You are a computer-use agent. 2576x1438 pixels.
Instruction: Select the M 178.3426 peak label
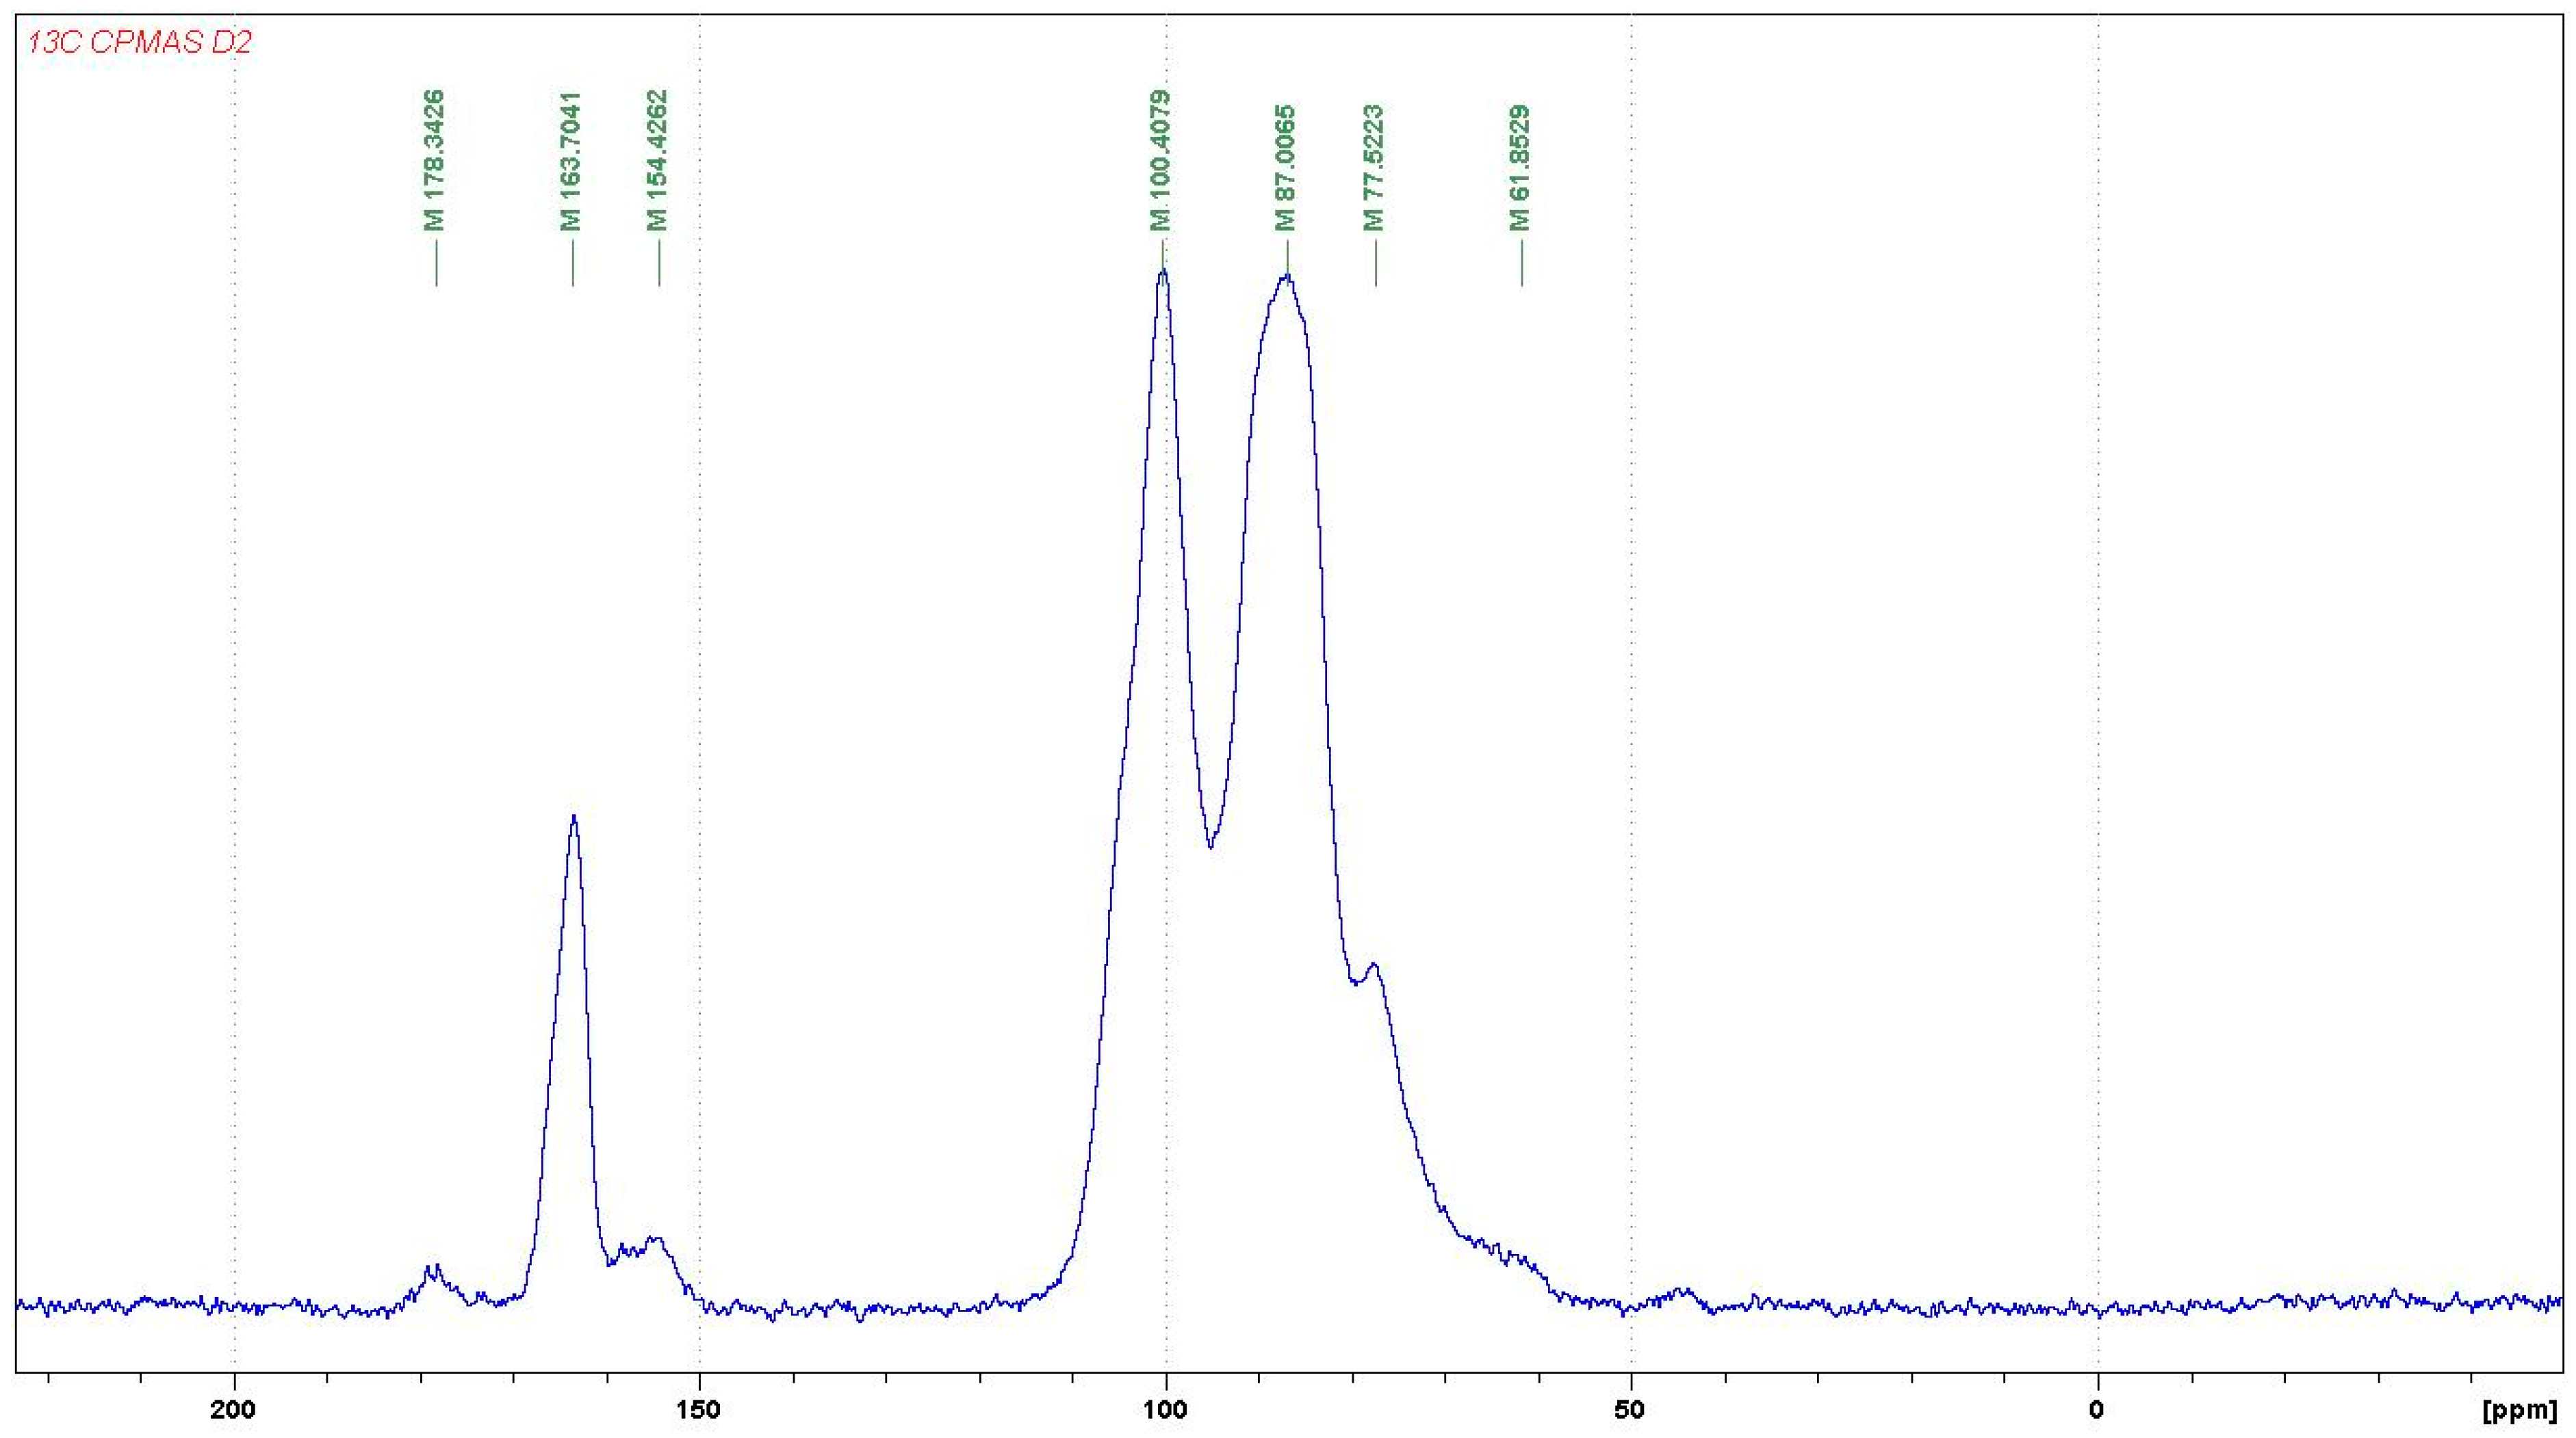click(x=434, y=160)
